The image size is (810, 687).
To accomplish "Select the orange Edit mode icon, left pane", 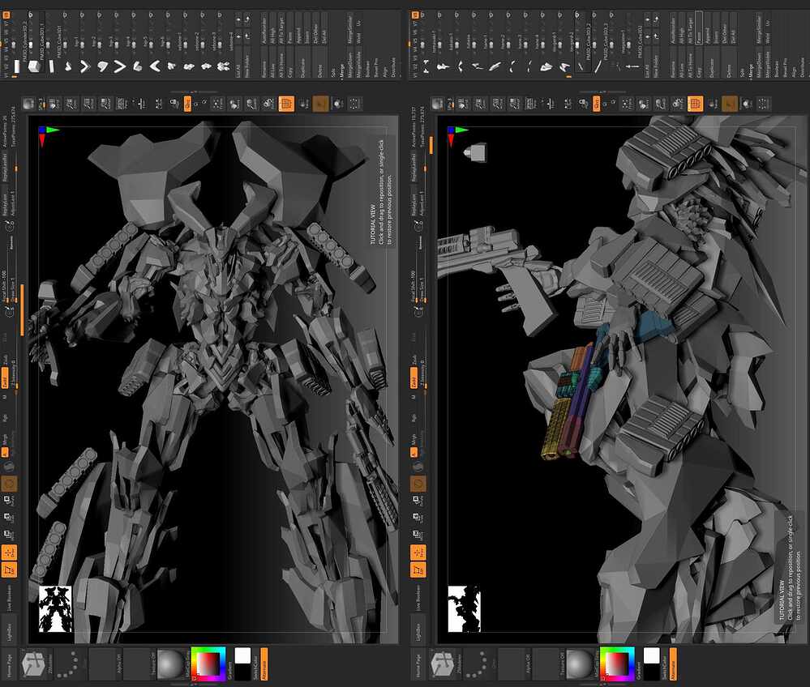I will pyautogui.click(x=9, y=570).
